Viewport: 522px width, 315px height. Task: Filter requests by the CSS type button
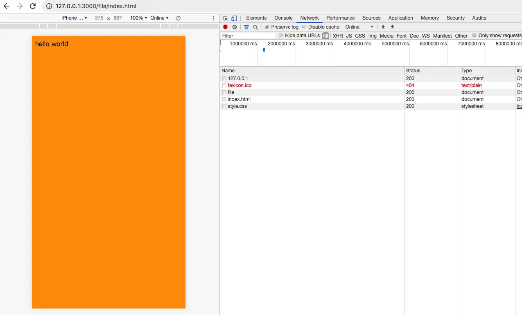point(360,36)
